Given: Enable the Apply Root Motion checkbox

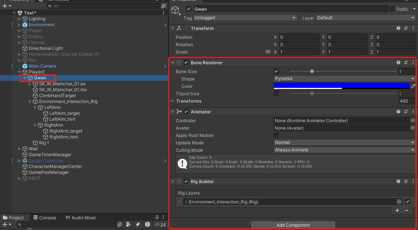Looking at the screenshot, I should point(276,135).
